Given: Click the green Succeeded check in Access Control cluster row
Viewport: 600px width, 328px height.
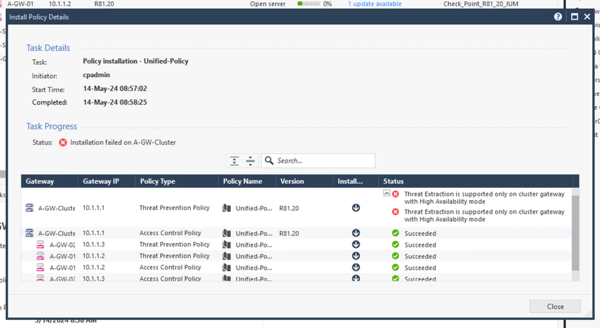Looking at the screenshot, I should coord(395,233).
